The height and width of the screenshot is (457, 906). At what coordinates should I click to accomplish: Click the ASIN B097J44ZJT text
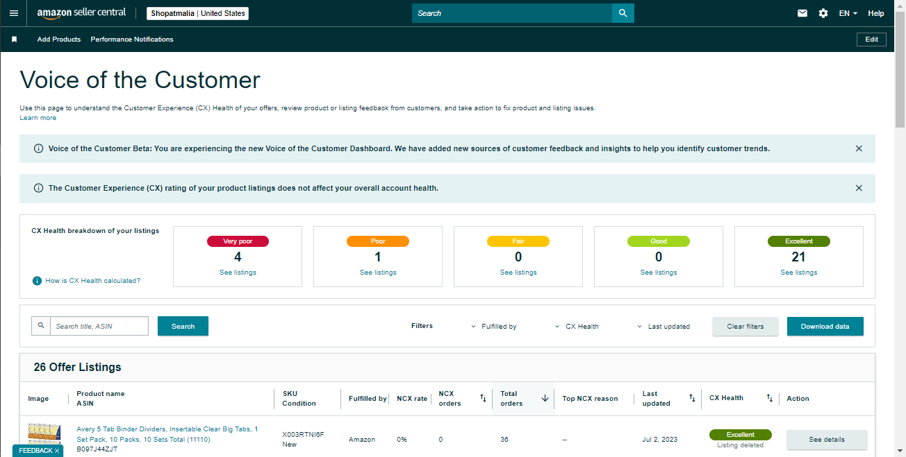coord(97,449)
